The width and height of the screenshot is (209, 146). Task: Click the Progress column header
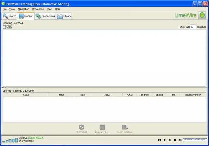(x=144, y=95)
